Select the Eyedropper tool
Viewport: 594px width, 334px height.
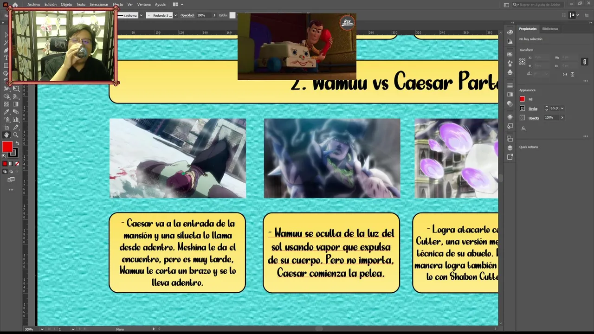click(6, 112)
